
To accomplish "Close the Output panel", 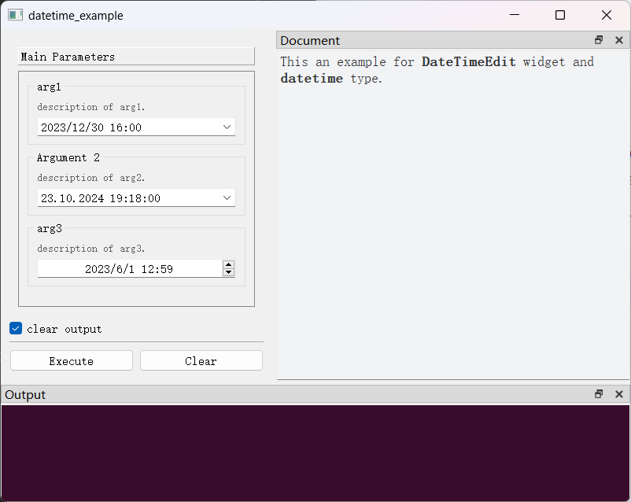I will (618, 394).
